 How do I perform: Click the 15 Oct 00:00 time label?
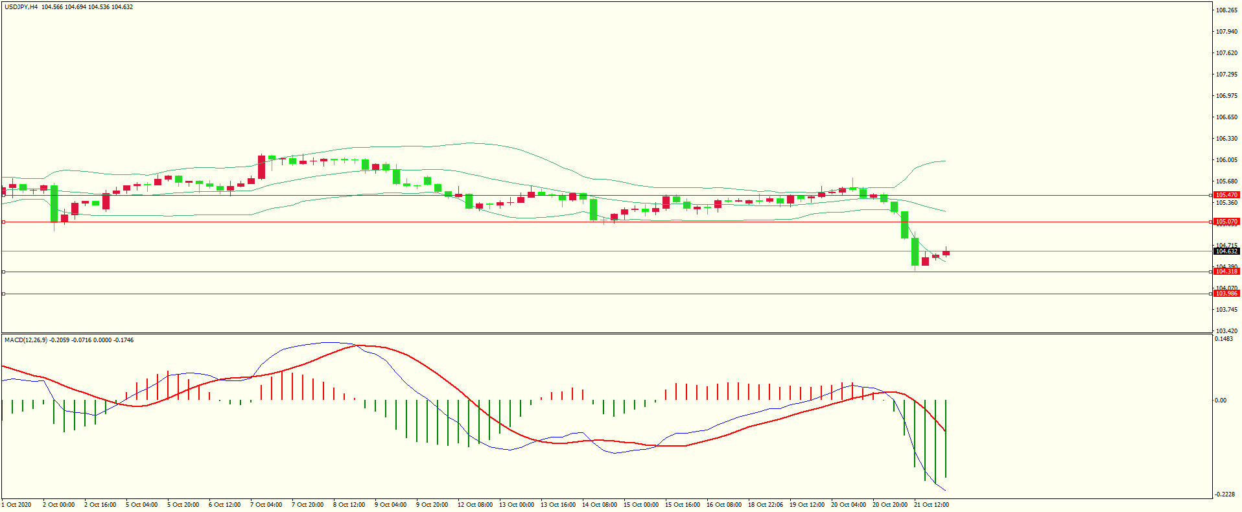641,505
